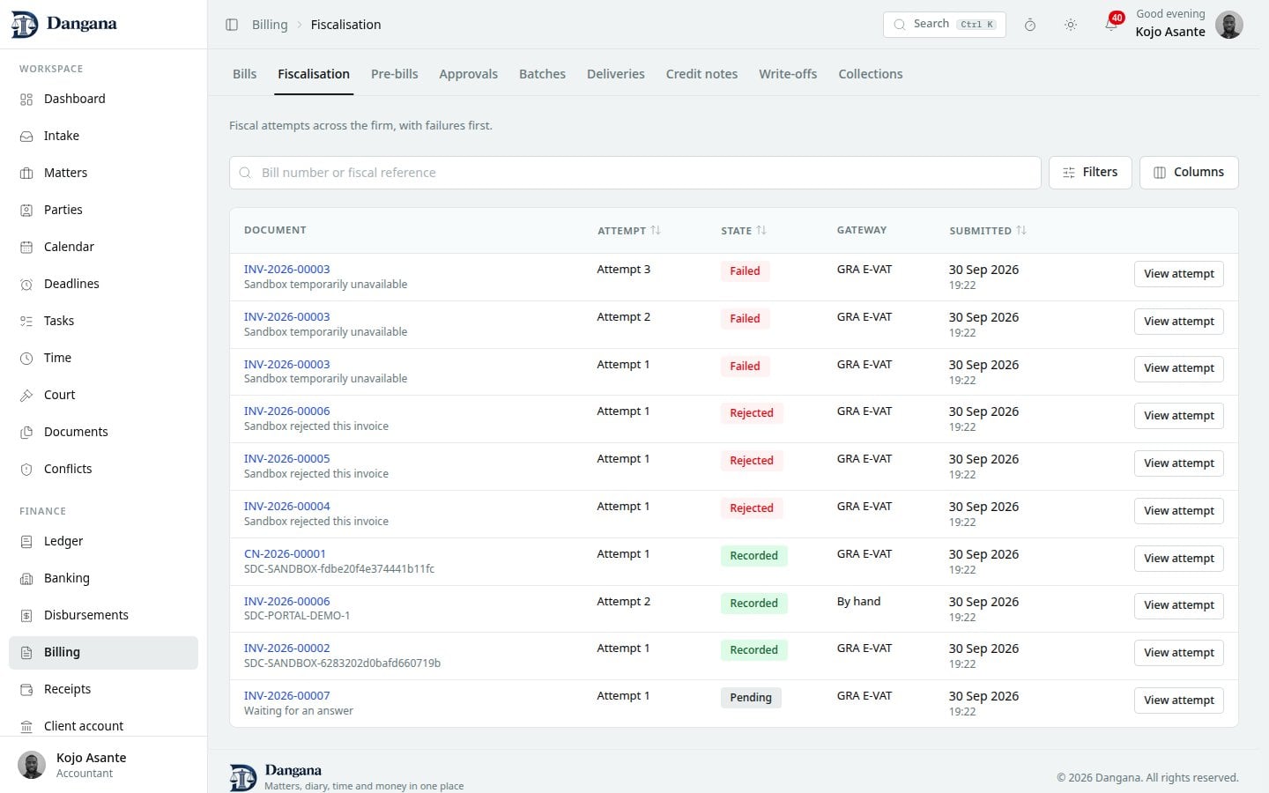Viewport: 1269px width, 793px height.
Task: Open Disbursements in the sidebar
Action: 103,616
